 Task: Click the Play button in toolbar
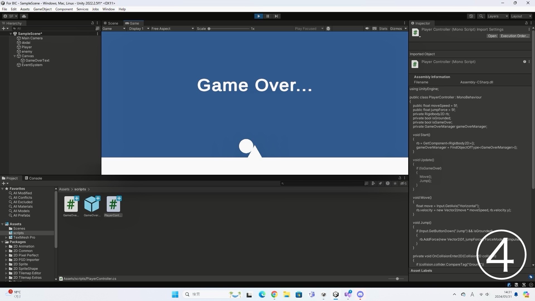[x=259, y=16]
